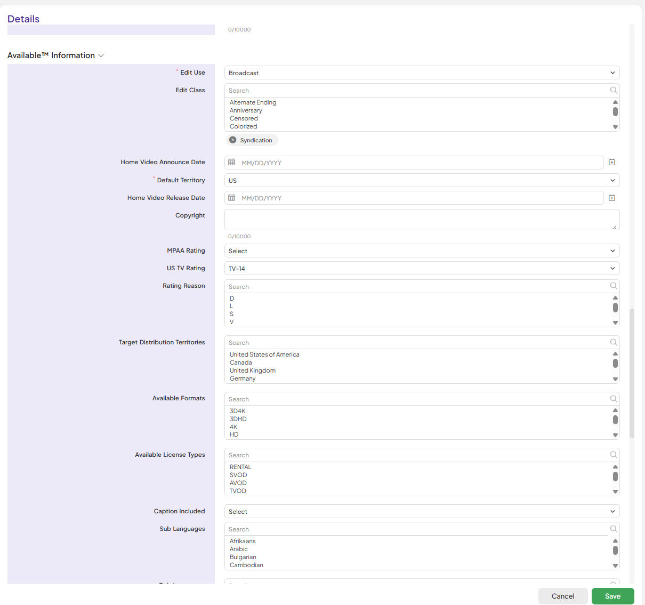Select Germany territory
645x605 pixels.
click(x=243, y=378)
